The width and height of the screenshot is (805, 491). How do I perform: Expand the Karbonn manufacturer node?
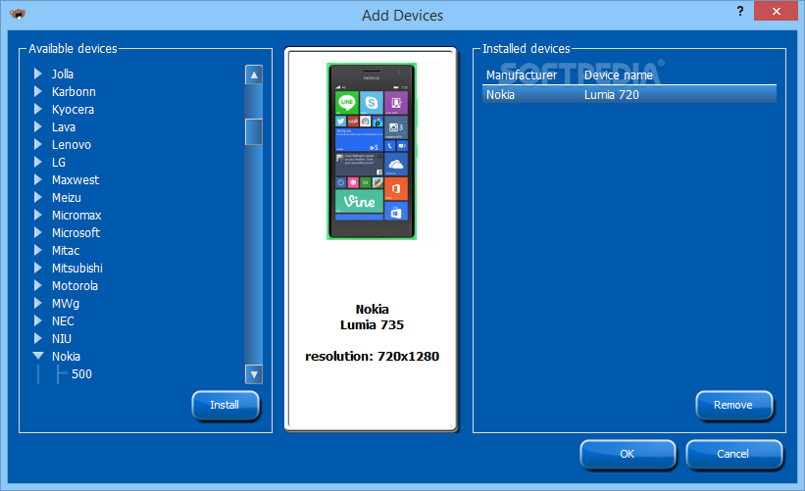click(x=37, y=91)
